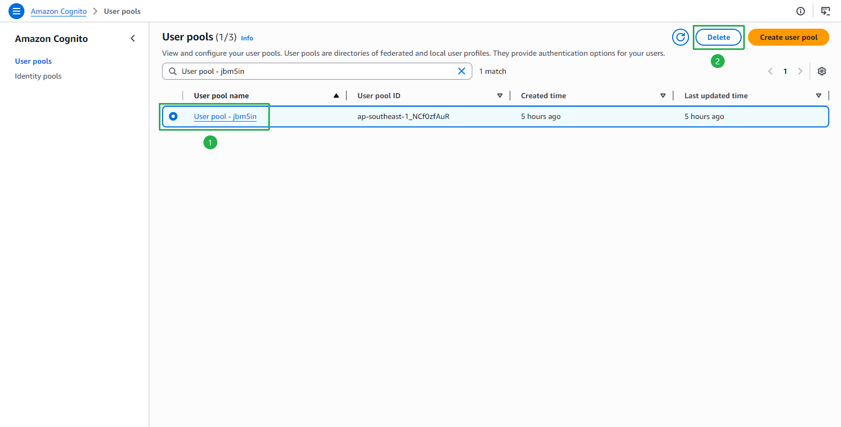Click the Delete button
The width and height of the screenshot is (841, 427).
click(719, 37)
